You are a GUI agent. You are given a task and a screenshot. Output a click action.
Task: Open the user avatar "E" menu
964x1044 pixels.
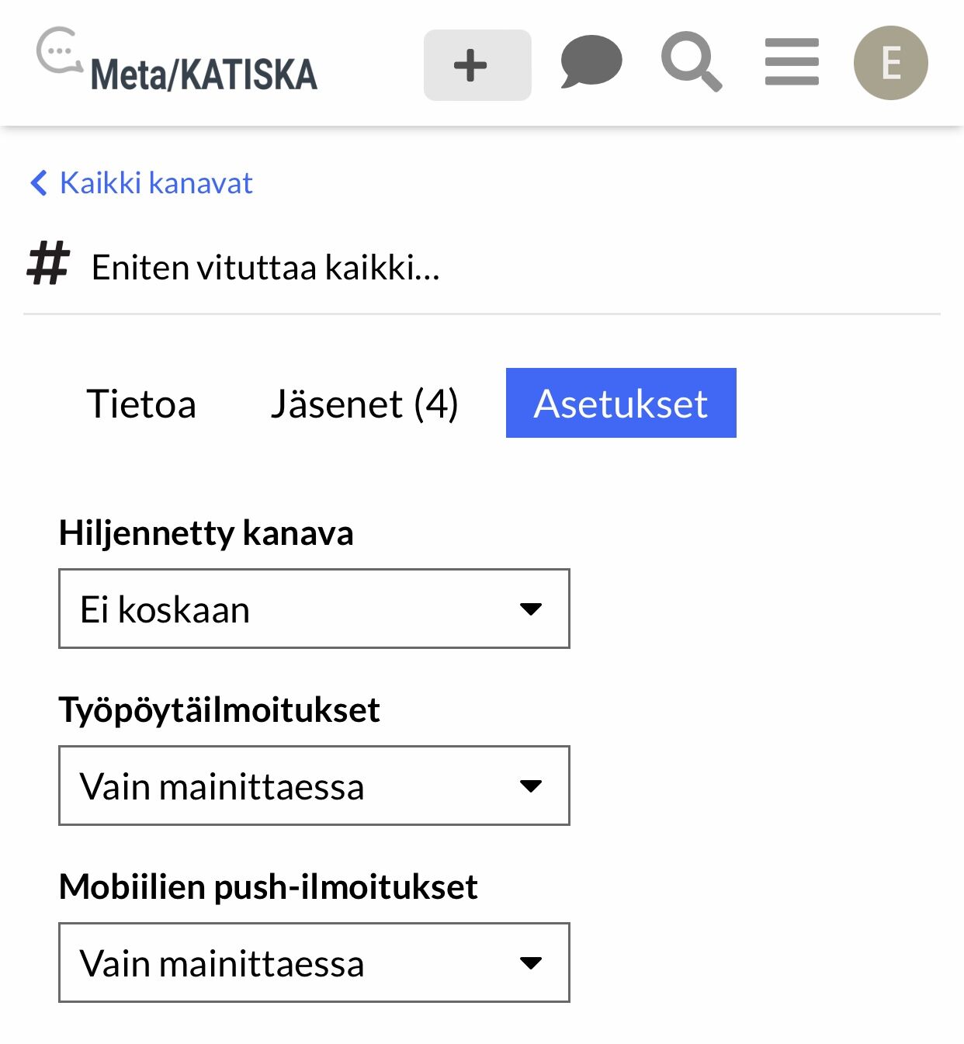(890, 63)
